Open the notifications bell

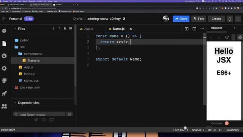coord(230,19)
